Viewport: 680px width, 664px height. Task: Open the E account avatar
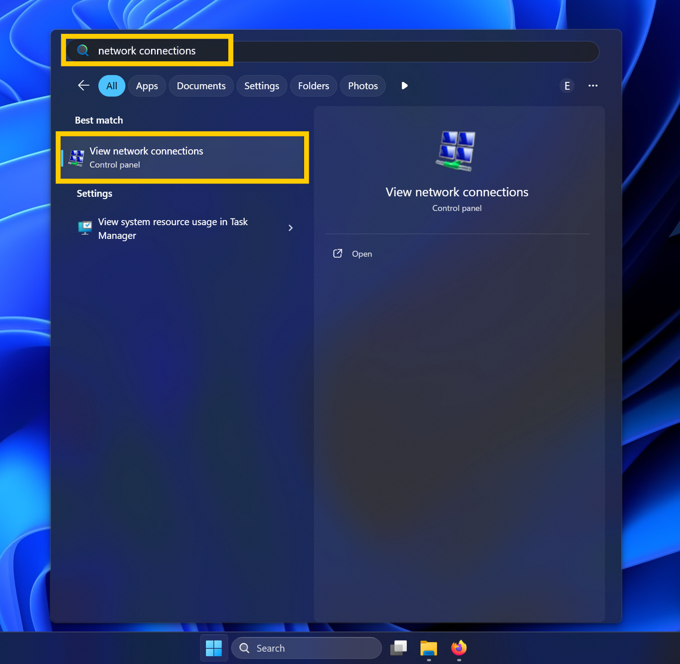[x=567, y=86]
